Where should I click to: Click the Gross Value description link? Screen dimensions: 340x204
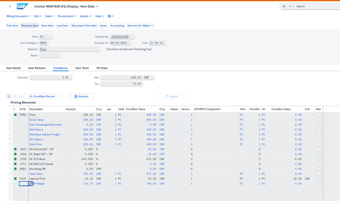pyautogui.click(x=37, y=120)
